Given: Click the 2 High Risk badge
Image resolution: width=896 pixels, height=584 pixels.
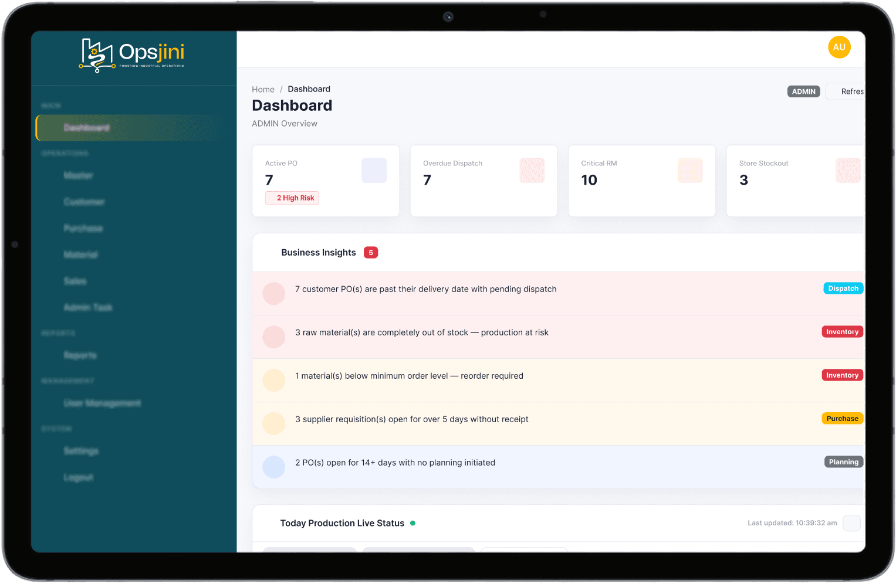Looking at the screenshot, I should pos(292,198).
